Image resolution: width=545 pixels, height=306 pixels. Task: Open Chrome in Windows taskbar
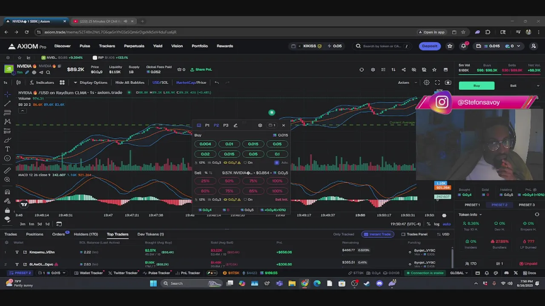pos(305,283)
